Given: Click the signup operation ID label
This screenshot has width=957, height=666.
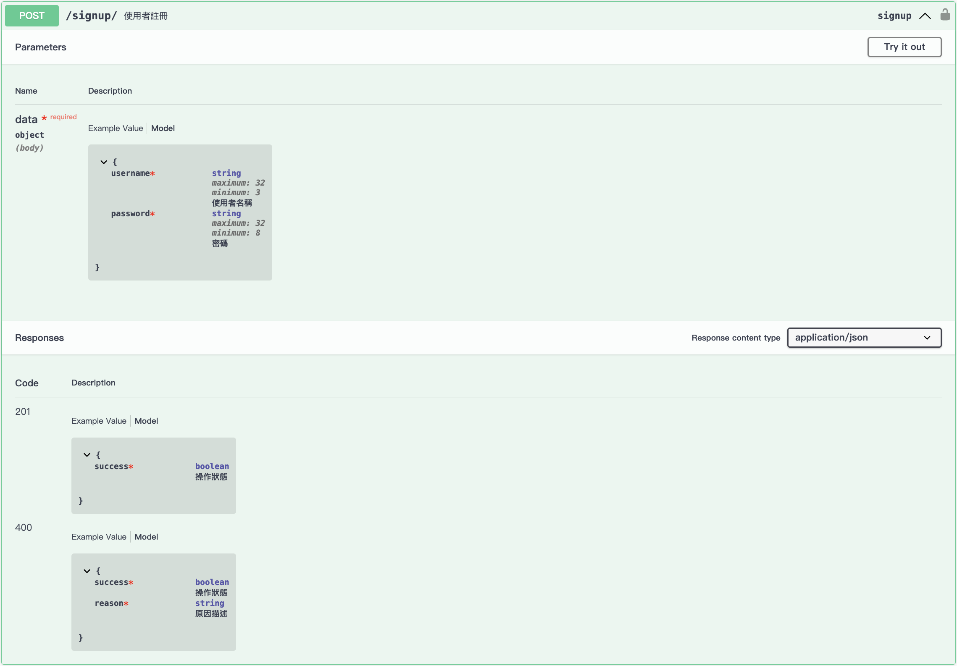Looking at the screenshot, I should click(894, 16).
